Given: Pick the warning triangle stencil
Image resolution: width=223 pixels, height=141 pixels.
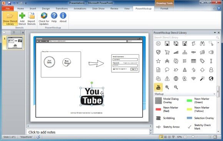Looking at the screenshot, I should click(x=167, y=79).
